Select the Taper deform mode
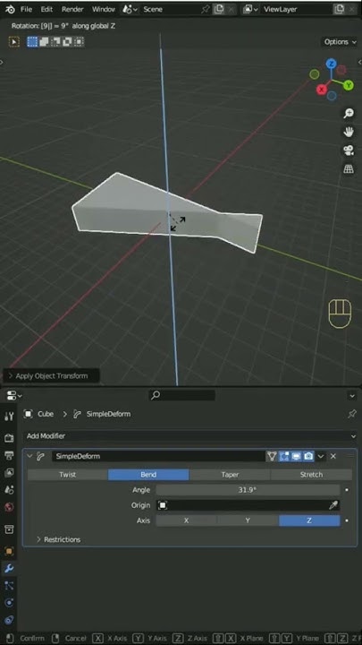Image resolution: width=362 pixels, height=645 pixels. [x=230, y=475]
